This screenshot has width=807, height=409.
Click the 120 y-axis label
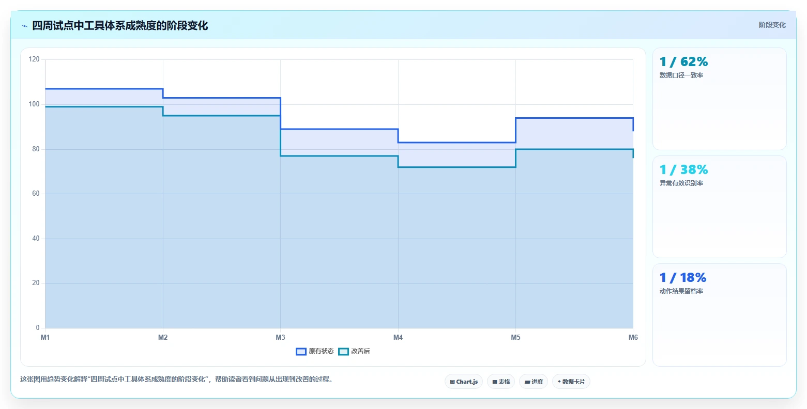pyautogui.click(x=34, y=59)
